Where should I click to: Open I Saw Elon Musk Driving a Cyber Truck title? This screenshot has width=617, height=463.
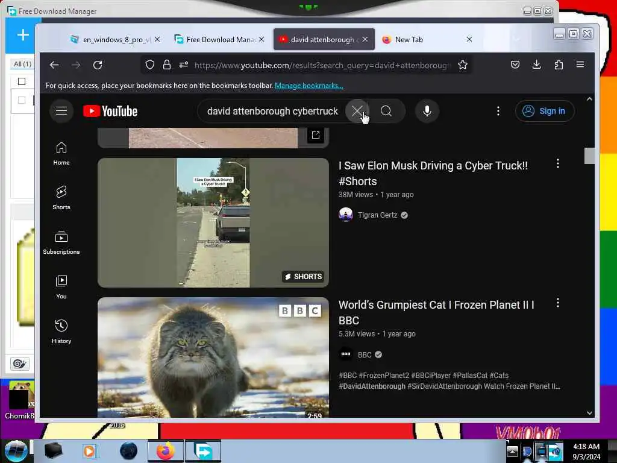433,173
